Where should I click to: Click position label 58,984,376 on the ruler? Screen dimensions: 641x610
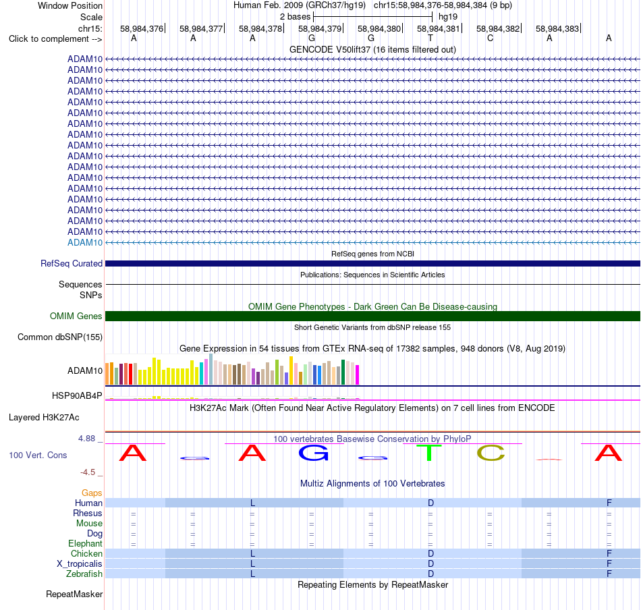click(x=142, y=28)
